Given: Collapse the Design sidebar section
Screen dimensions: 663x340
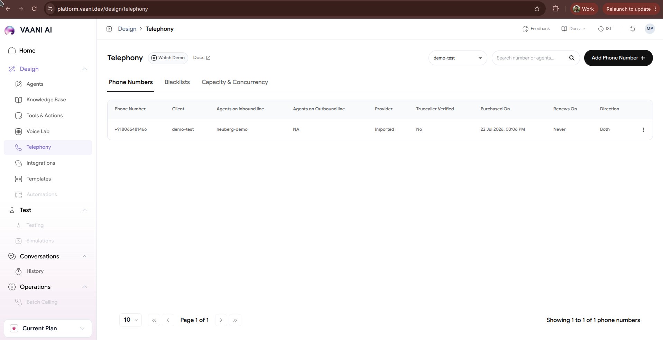Looking at the screenshot, I should tap(84, 69).
